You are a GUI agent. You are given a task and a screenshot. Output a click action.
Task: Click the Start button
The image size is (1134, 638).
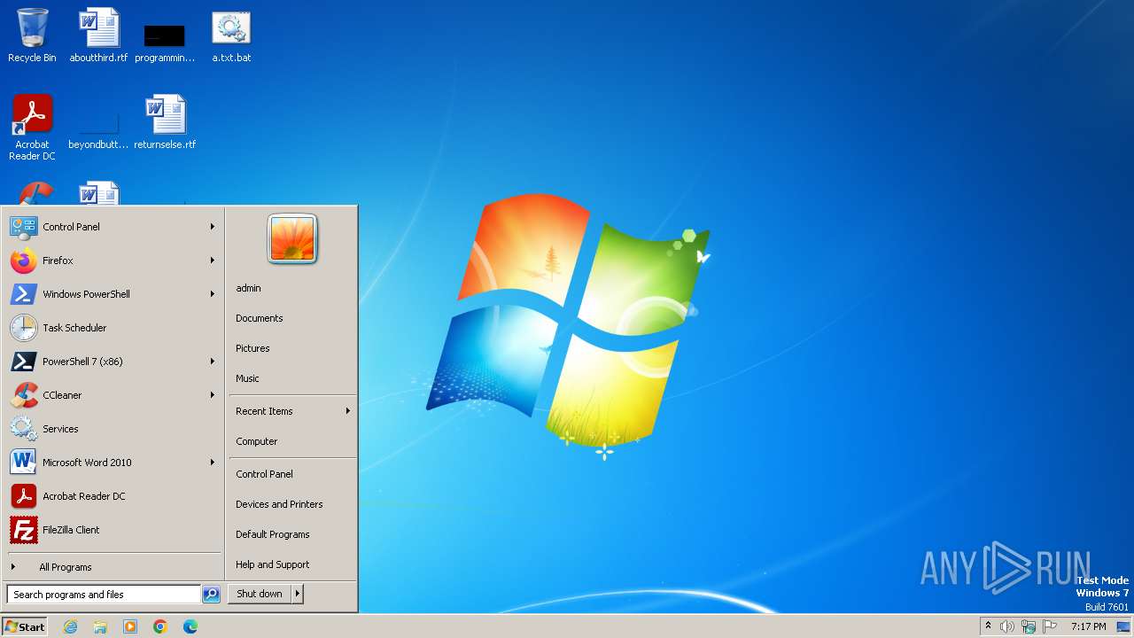pyautogui.click(x=25, y=626)
